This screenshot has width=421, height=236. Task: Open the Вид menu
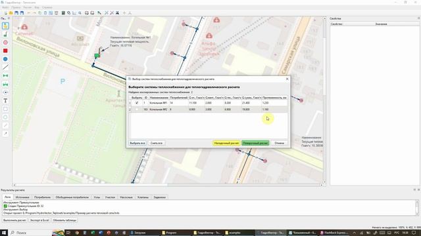point(37,7)
